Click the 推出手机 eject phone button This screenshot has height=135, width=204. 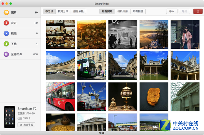(x=26, y=124)
